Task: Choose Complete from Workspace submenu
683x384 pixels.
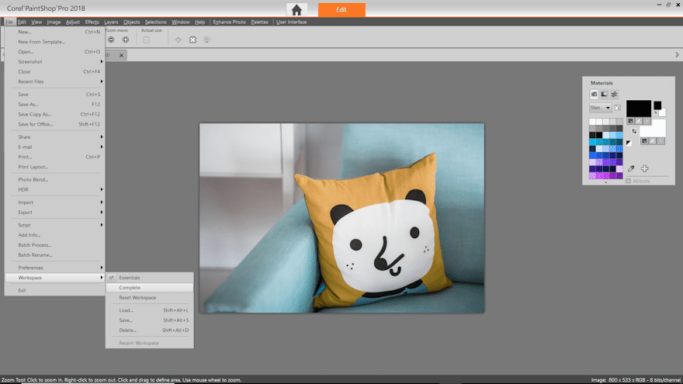Action: (x=130, y=288)
